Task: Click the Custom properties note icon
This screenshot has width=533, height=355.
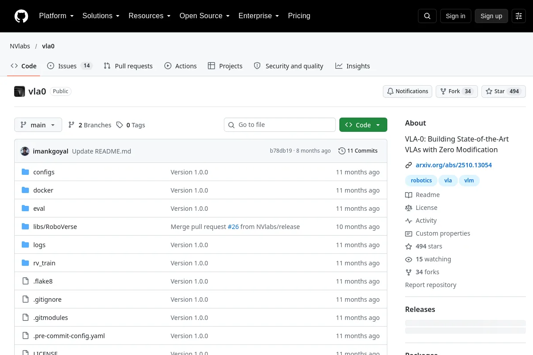Action: pyautogui.click(x=409, y=233)
